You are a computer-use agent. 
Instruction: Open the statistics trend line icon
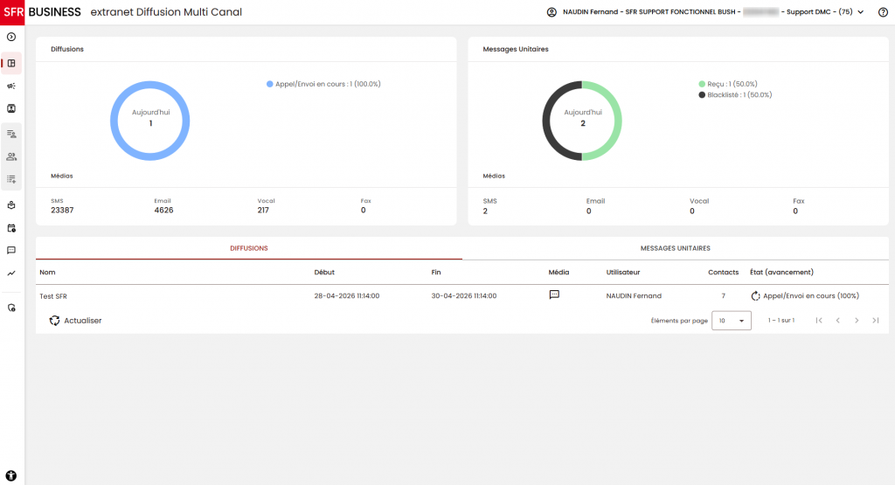coord(11,274)
